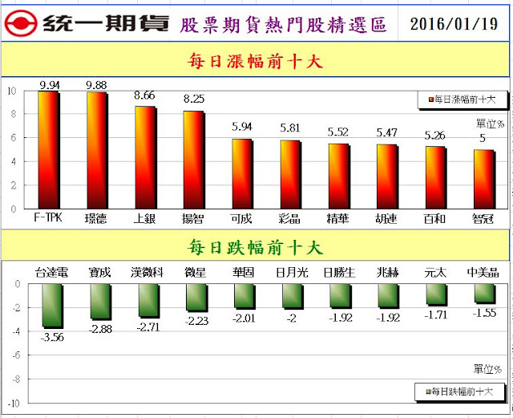This screenshot has width=513, height=418.
Task: Select the 百和 bar in the gainers chart
Action: click(x=436, y=177)
